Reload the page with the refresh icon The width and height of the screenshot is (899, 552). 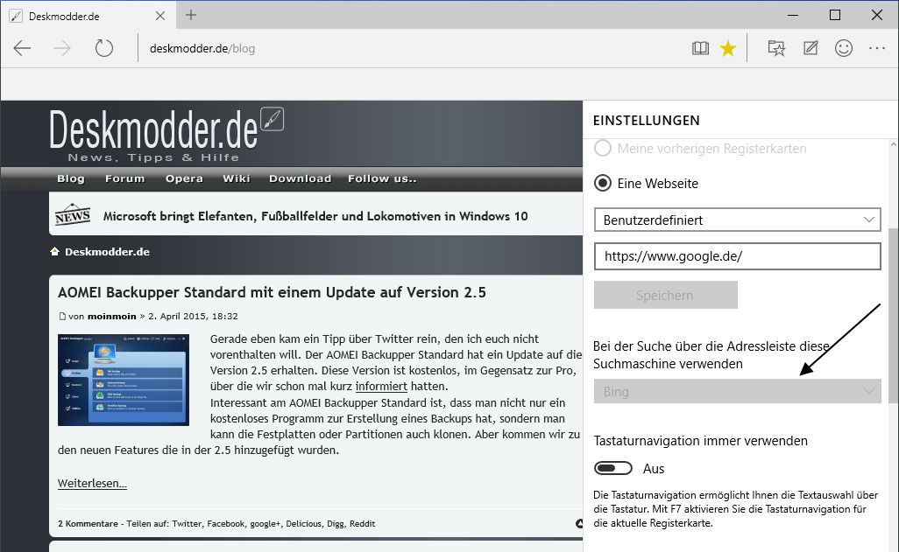pyautogui.click(x=104, y=48)
